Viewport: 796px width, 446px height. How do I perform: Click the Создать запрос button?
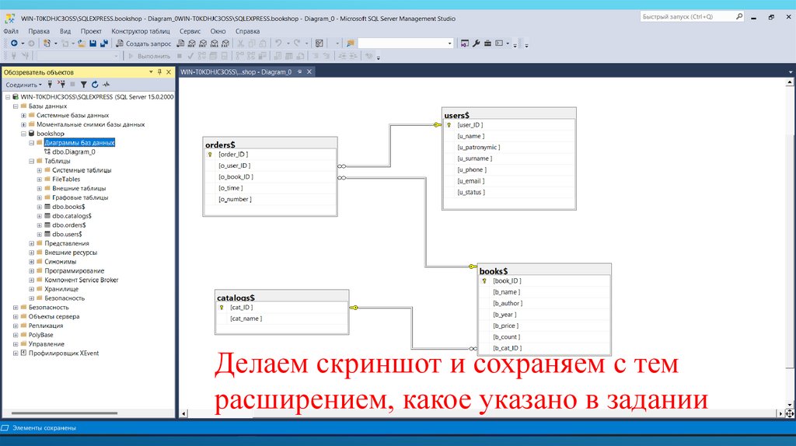pyautogui.click(x=143, y=44)
